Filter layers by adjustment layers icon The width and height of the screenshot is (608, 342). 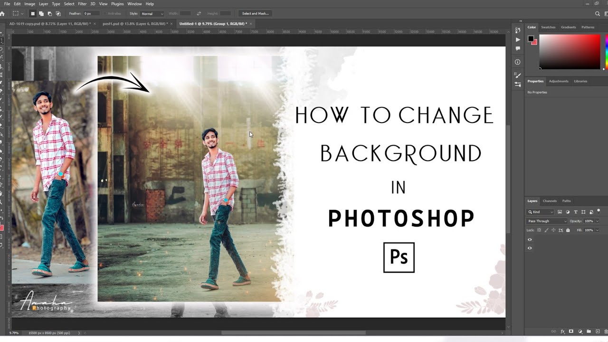568,212
